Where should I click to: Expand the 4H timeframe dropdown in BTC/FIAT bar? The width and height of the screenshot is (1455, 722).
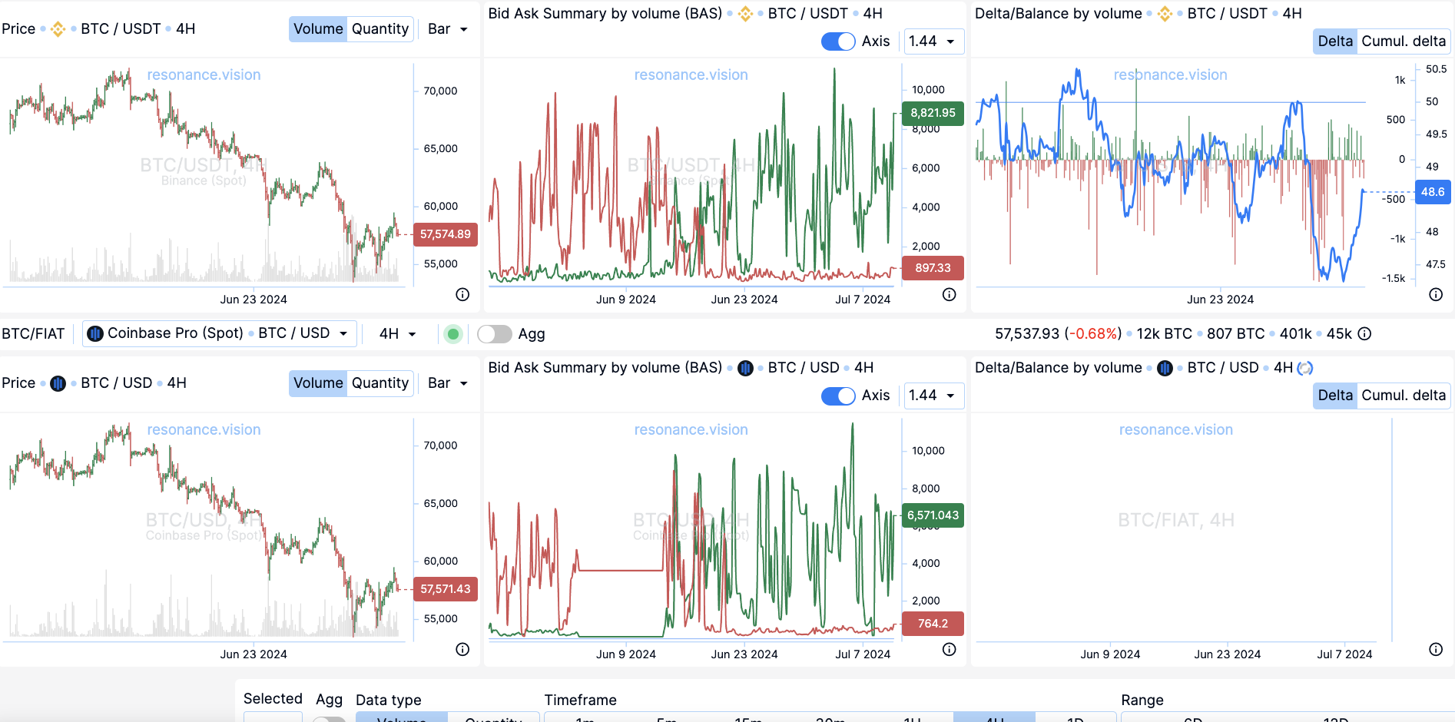[397, 334]
